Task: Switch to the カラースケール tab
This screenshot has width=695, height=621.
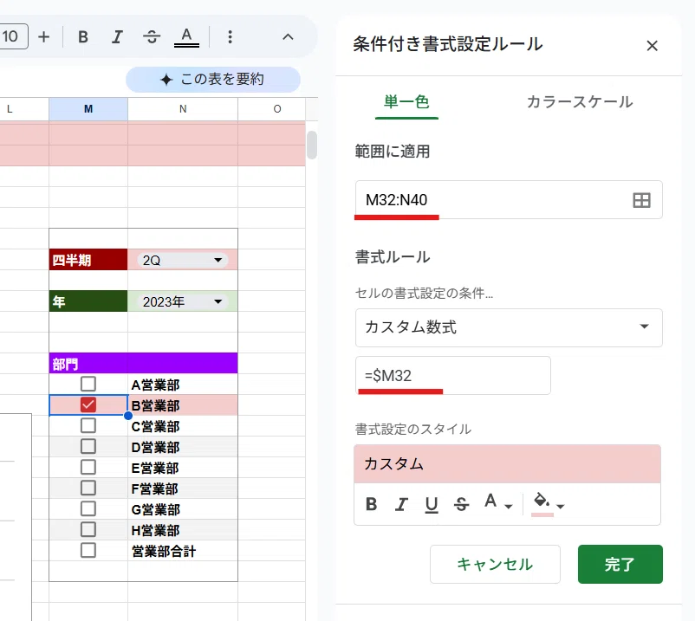Action: 580,102
